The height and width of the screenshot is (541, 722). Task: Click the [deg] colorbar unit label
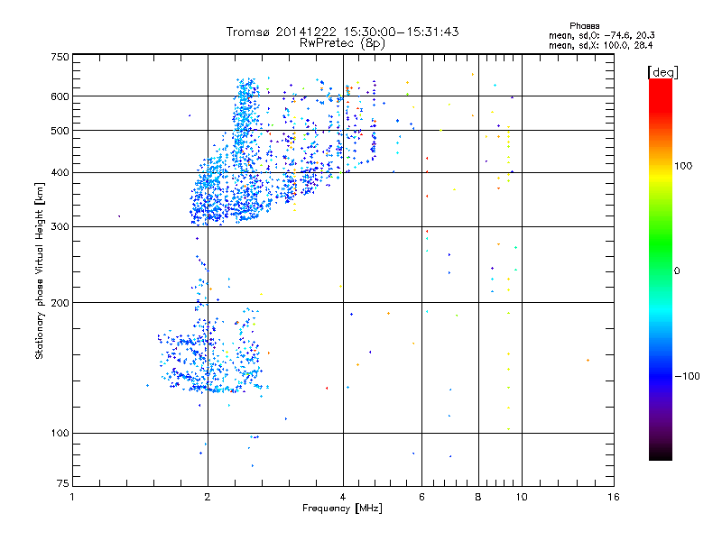coord(662,73)
